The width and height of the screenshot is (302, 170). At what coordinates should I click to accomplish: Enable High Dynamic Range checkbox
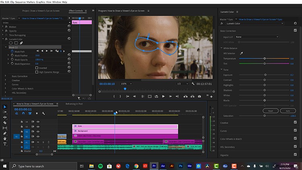[x=37, y=72]
